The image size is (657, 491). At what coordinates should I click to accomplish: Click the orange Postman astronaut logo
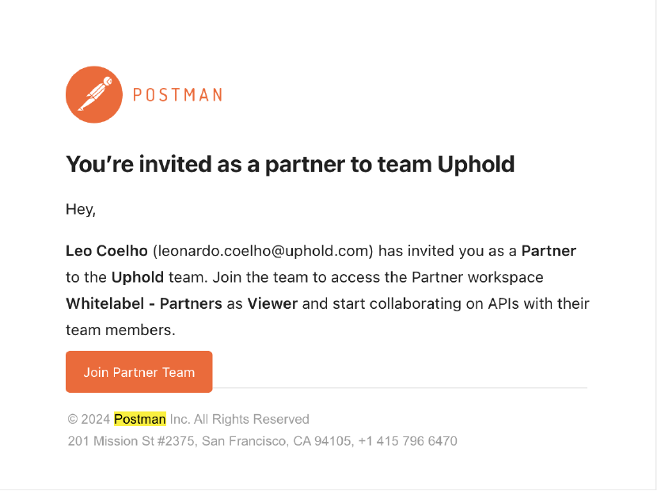pos(94,95)
